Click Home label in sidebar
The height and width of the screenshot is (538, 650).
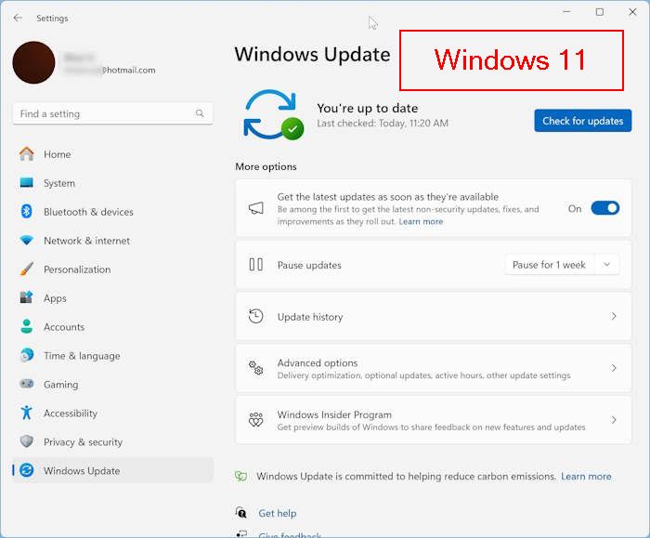click(58, 154)
